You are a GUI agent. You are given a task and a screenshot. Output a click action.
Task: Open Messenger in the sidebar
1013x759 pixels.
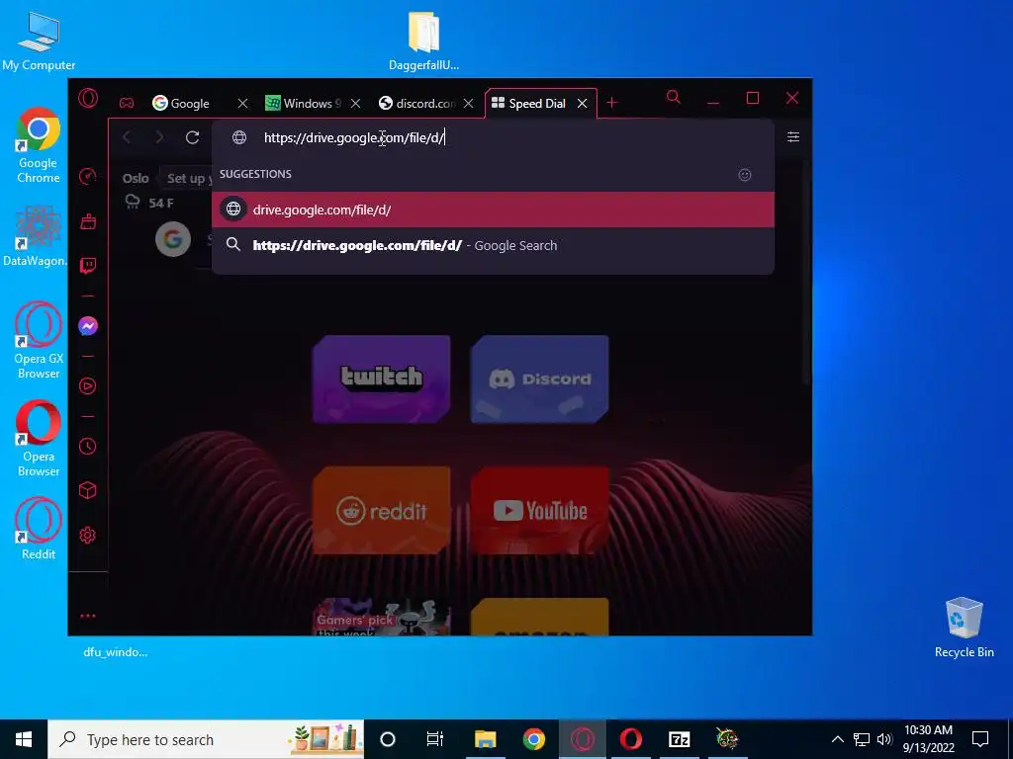(x=88, y=326)
